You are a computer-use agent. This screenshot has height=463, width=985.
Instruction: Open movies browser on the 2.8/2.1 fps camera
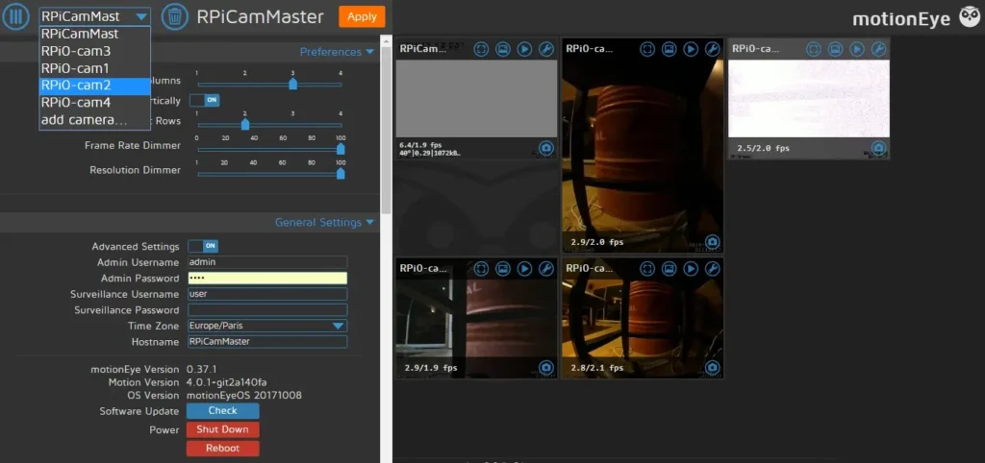click(691, 269)
